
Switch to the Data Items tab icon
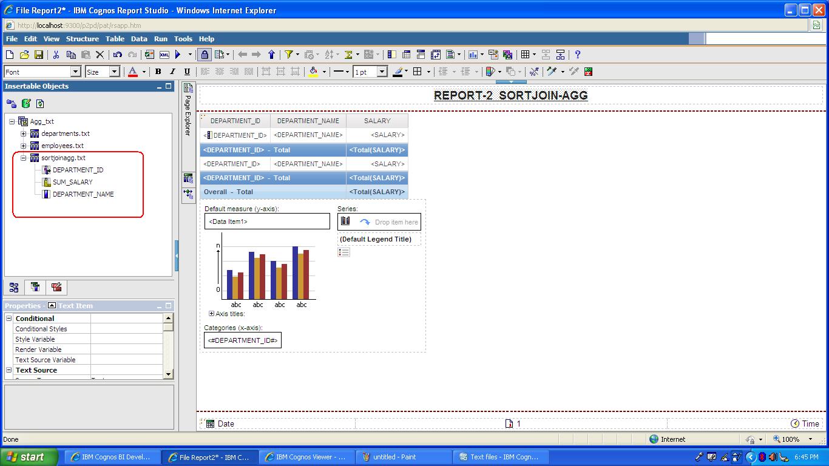point(35,287)
